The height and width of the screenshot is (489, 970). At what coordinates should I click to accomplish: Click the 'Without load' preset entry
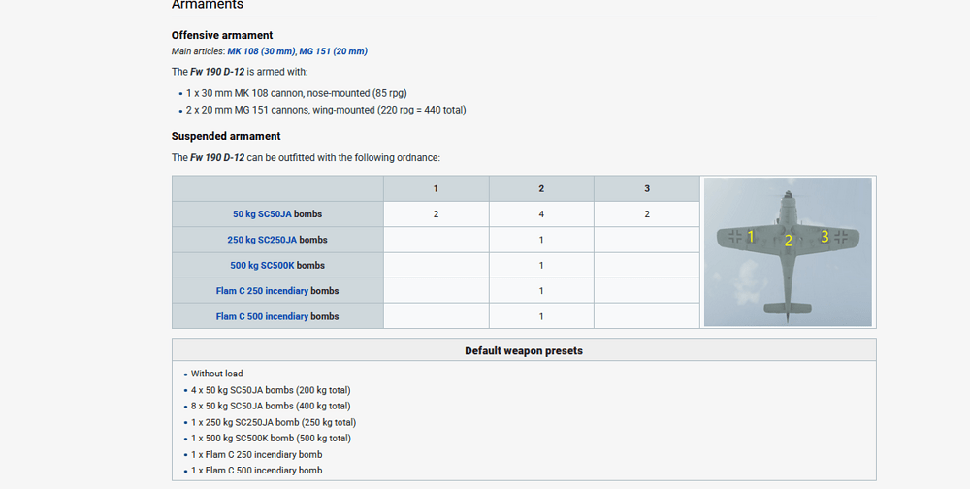[x=217, y=374]
